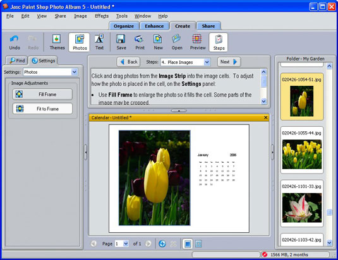Open the Share menu
This screenshot has width=338, height=260.
(60, 16)
